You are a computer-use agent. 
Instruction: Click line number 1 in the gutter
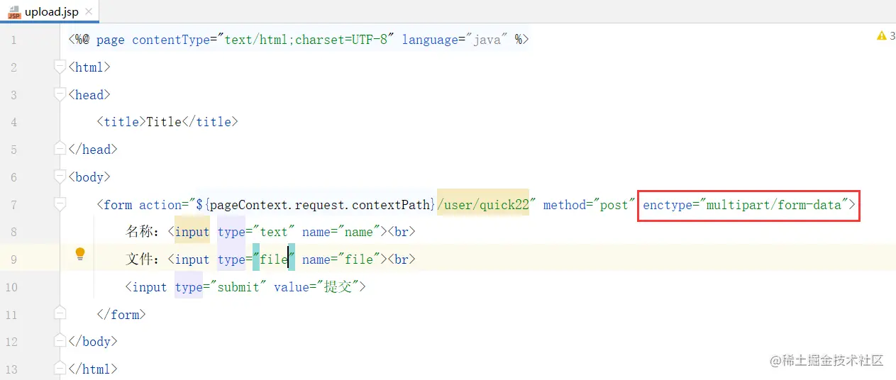point(13,40)
